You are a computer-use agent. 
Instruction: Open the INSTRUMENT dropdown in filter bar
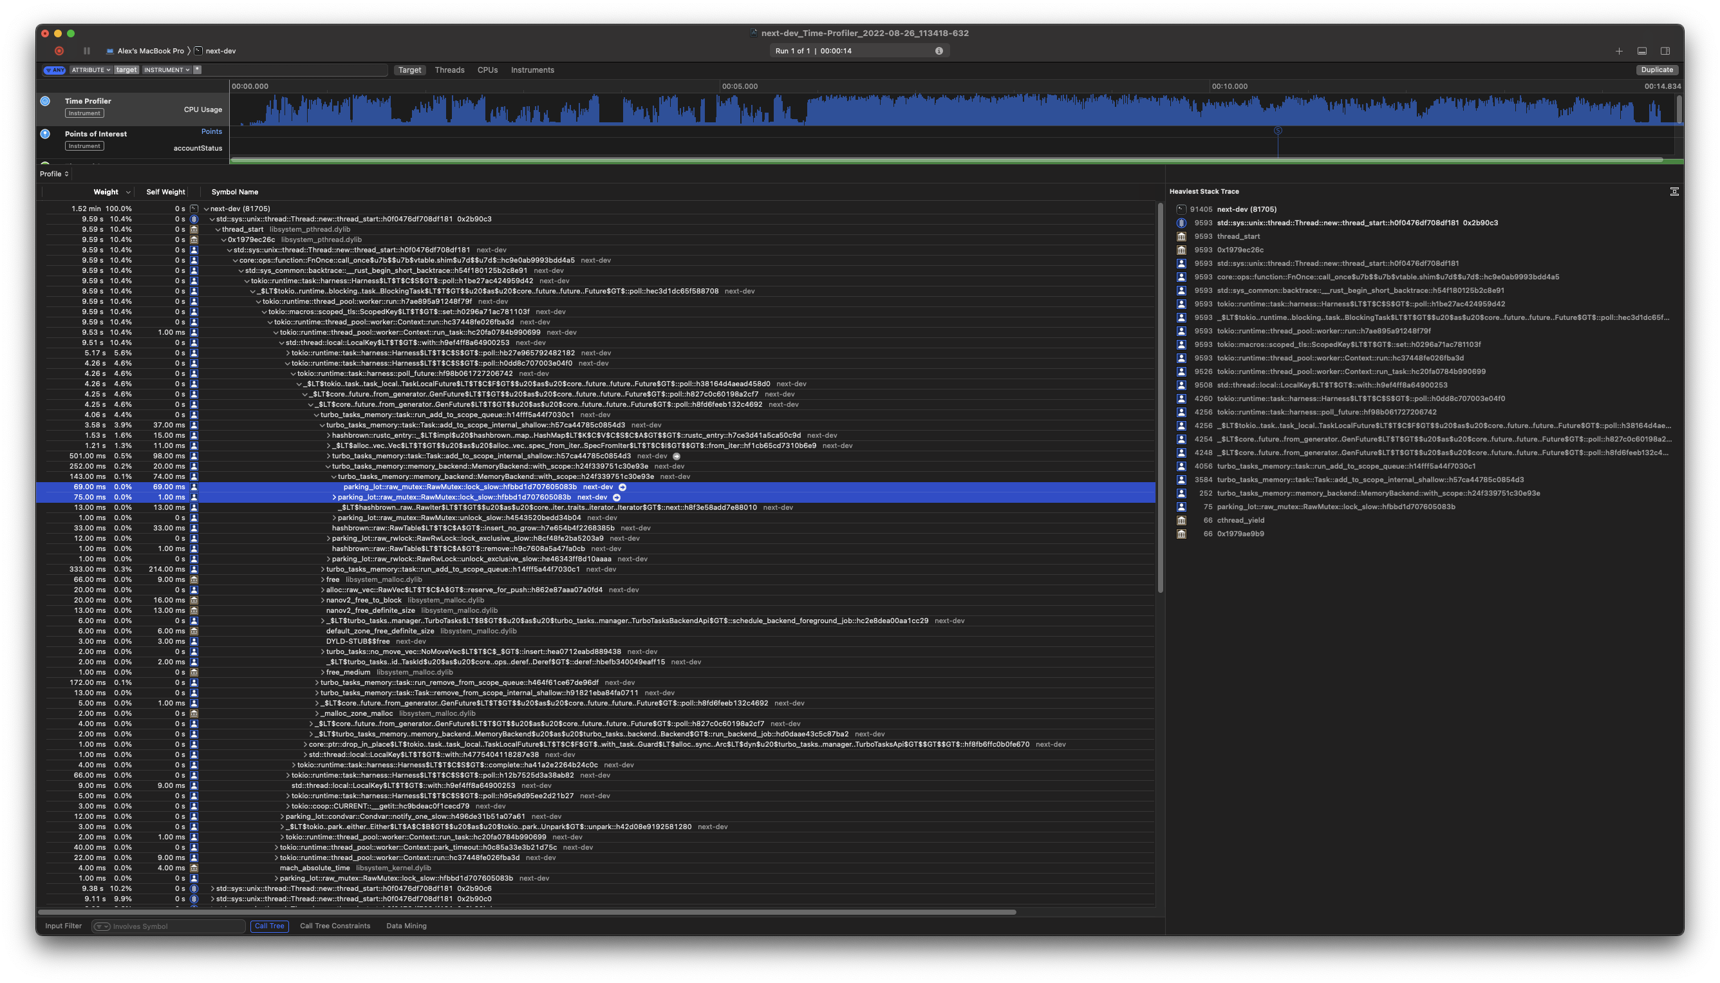pos(166,70)
